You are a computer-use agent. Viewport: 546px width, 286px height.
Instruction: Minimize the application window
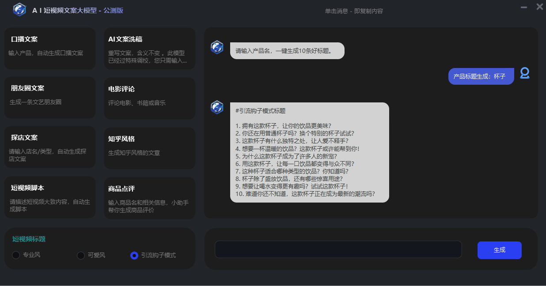[524, 7]
